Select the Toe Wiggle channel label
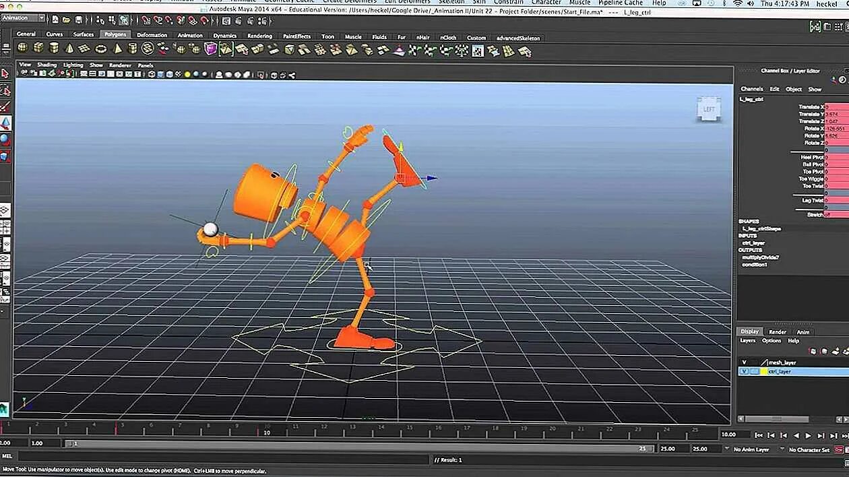Viewport: 849px width, 477px height. pyautogui.click(x=811, y=179)
